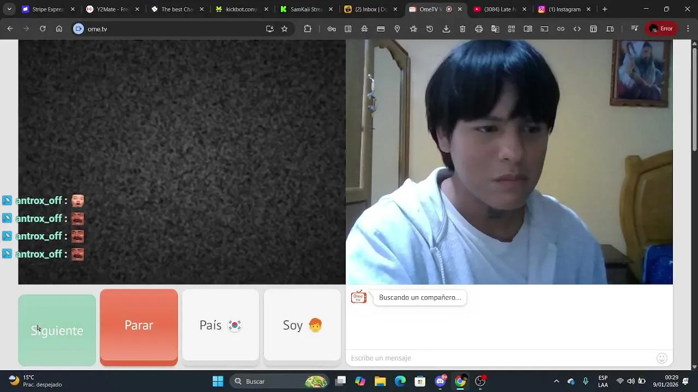Switch to the Late Night YouTube tab
The image size is (698, 392).
pyautogui.click(x=499, y=9)
